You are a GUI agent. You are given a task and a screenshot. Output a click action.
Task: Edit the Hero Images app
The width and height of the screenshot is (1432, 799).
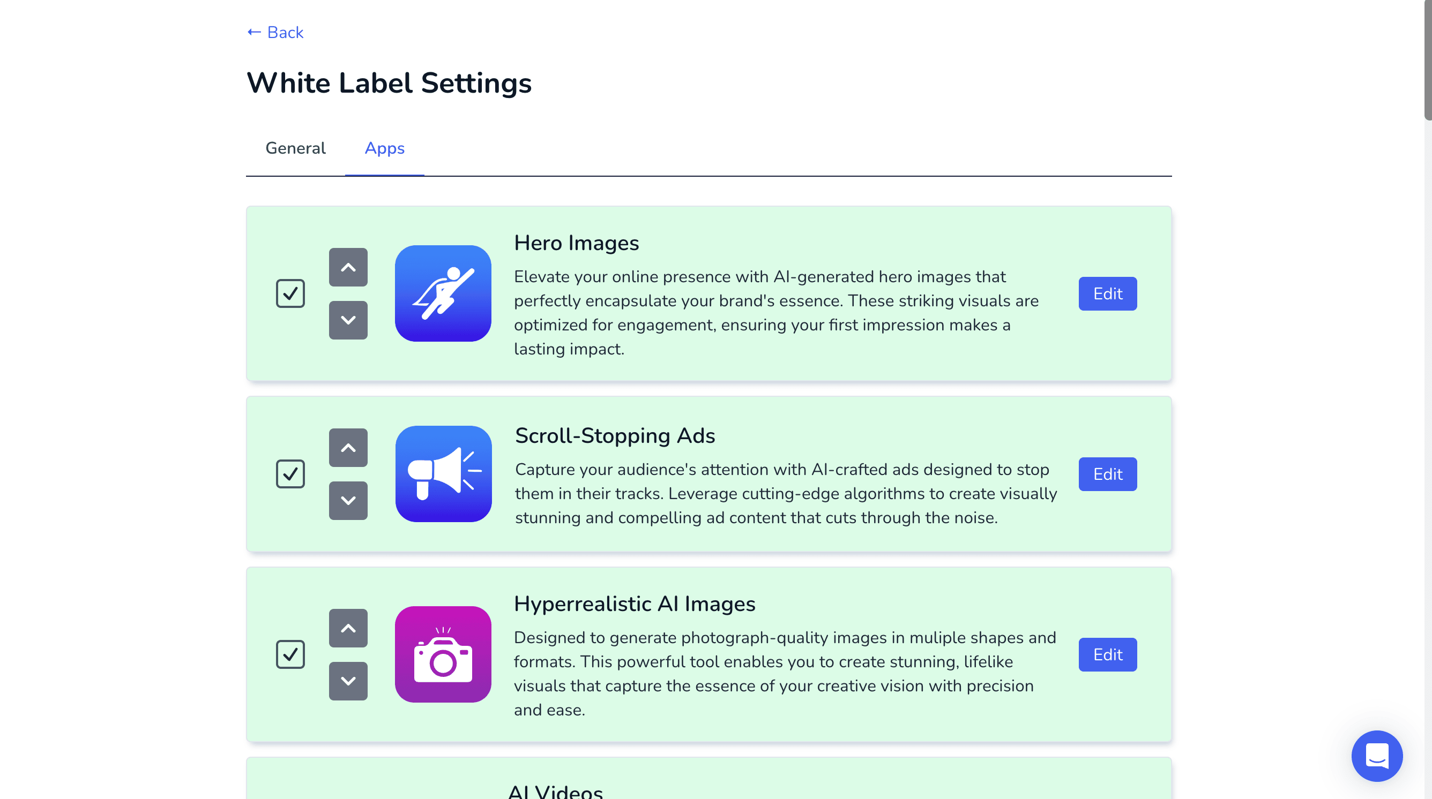coord(1107,293)
